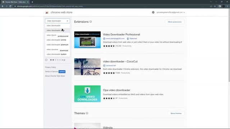Click the verified badge next to startpage24.com
This screenshot has height=129, width=230.
point(104,39)
